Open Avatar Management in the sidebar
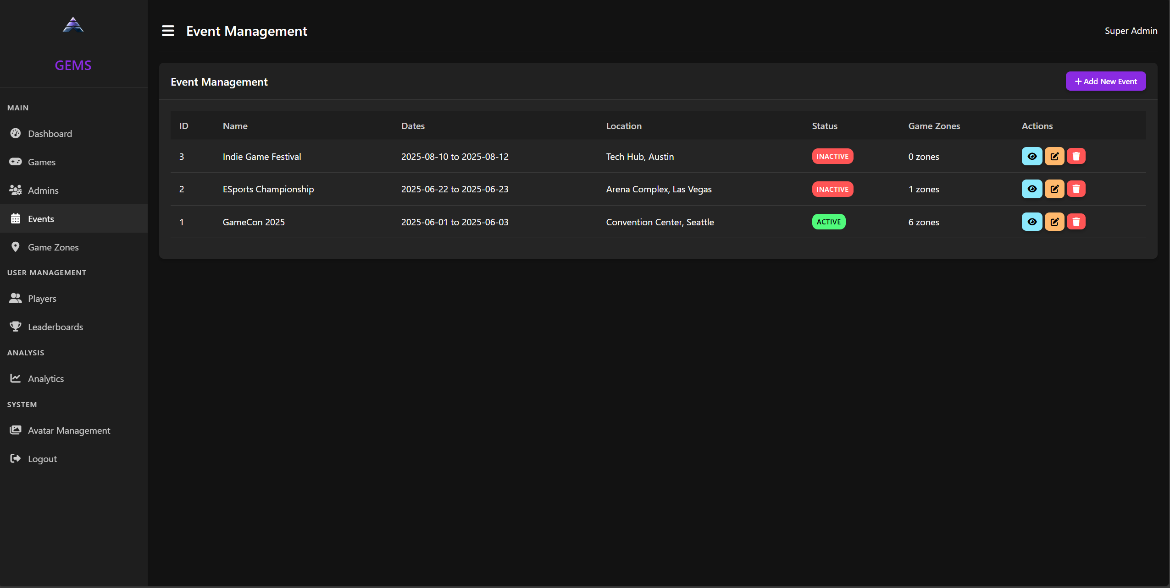The image size is (1170, 588). pyautogui.click(x=69, y=430)
